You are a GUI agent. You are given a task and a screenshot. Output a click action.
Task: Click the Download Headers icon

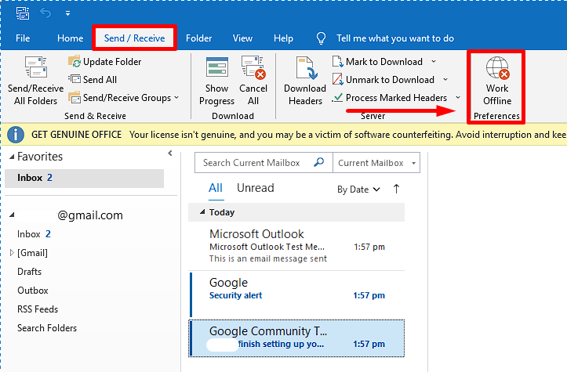307,67
